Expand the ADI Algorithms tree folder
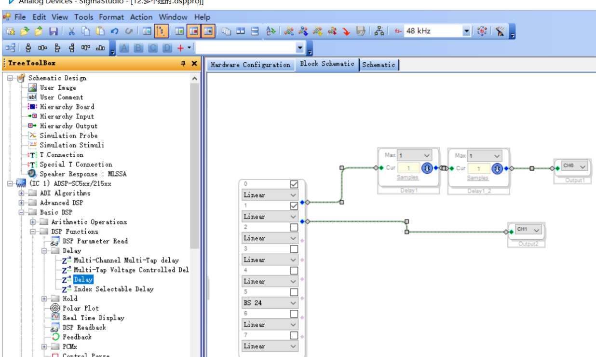Viewport: 596px width, 357px height. pos(22,193)
